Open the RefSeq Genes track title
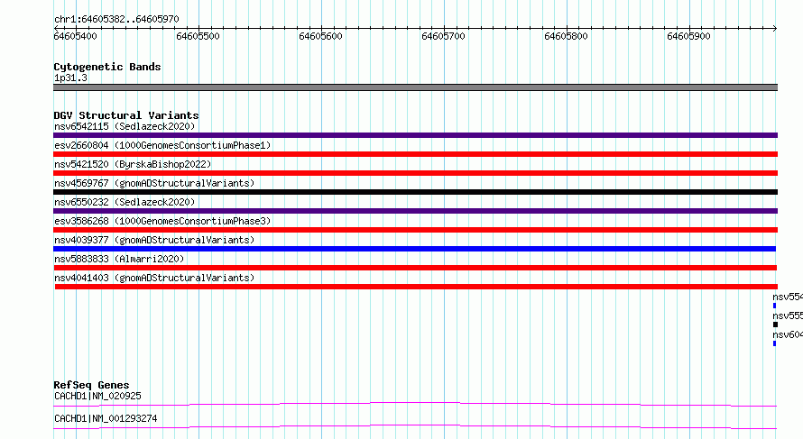This screenshot has width=803, height=439. (x=91, y=385)
